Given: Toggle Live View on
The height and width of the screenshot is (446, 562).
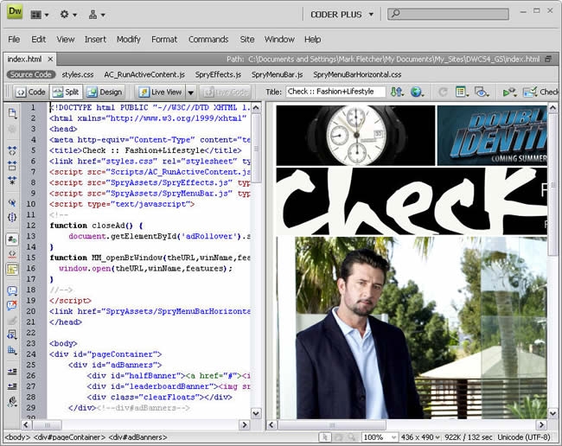Looking at the screenshot, I should click(160, 92).
